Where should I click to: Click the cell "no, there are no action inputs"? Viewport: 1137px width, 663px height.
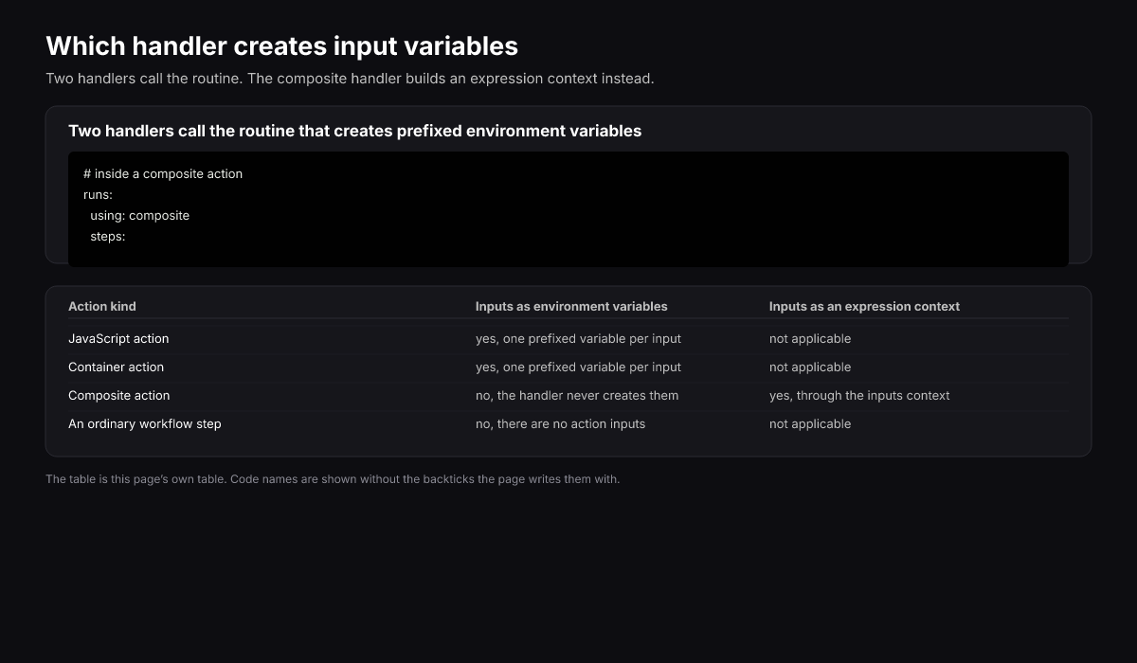tap(560, 423)
